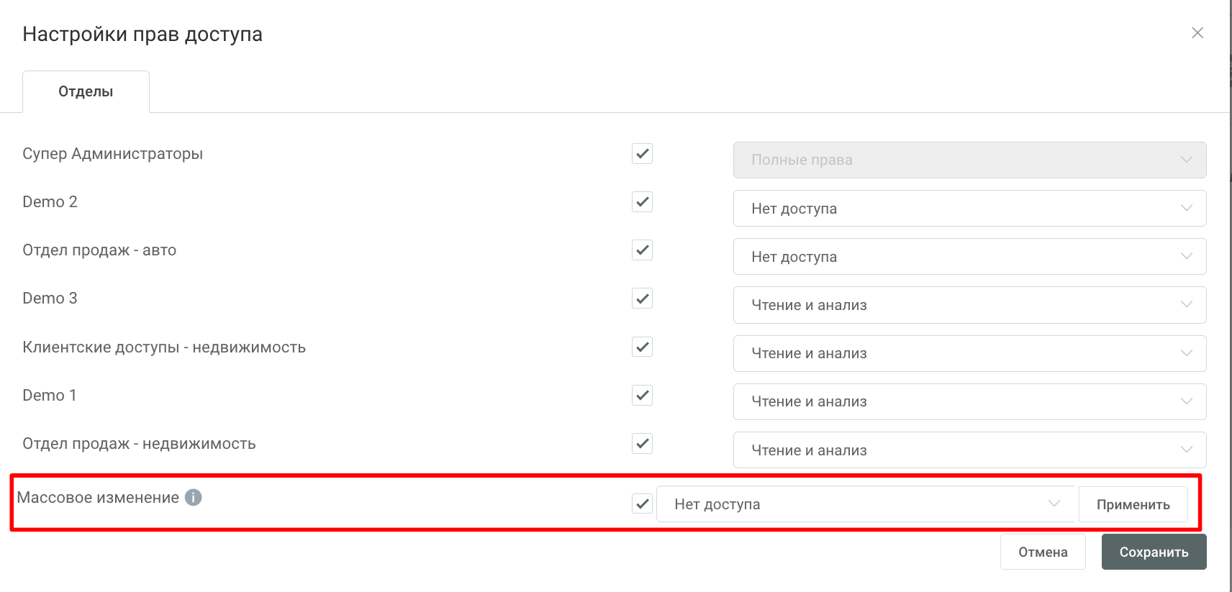1232x592 pixels.
Task: Click the info icon beside Массовое изменение
Action: pos(193,497)
